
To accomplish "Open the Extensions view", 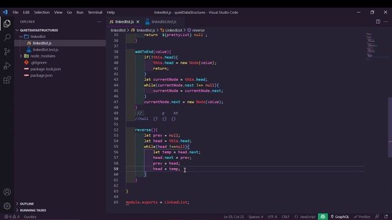I will [x=7, y=80].
